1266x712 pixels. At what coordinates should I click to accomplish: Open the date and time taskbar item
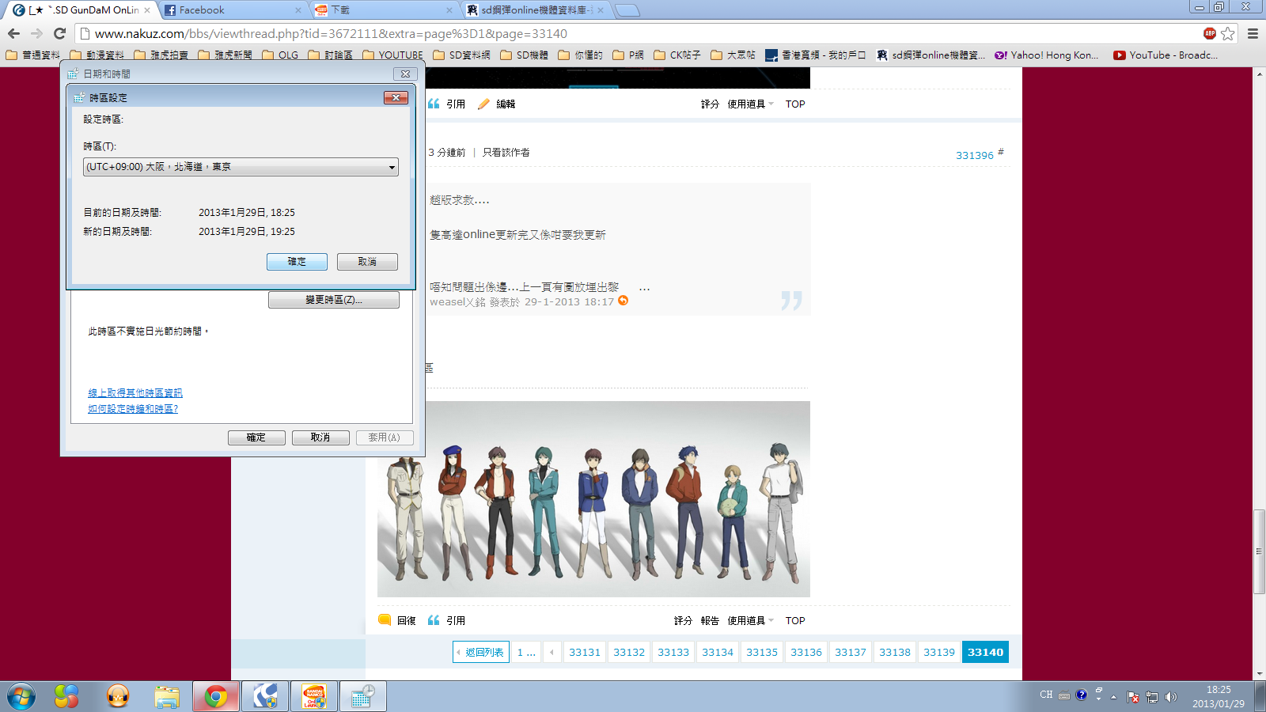pos(362,696)
